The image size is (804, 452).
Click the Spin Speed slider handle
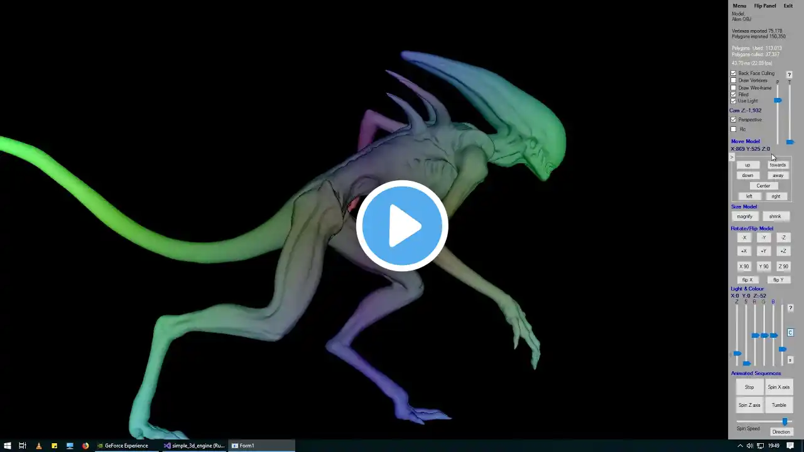coord(785,421)
